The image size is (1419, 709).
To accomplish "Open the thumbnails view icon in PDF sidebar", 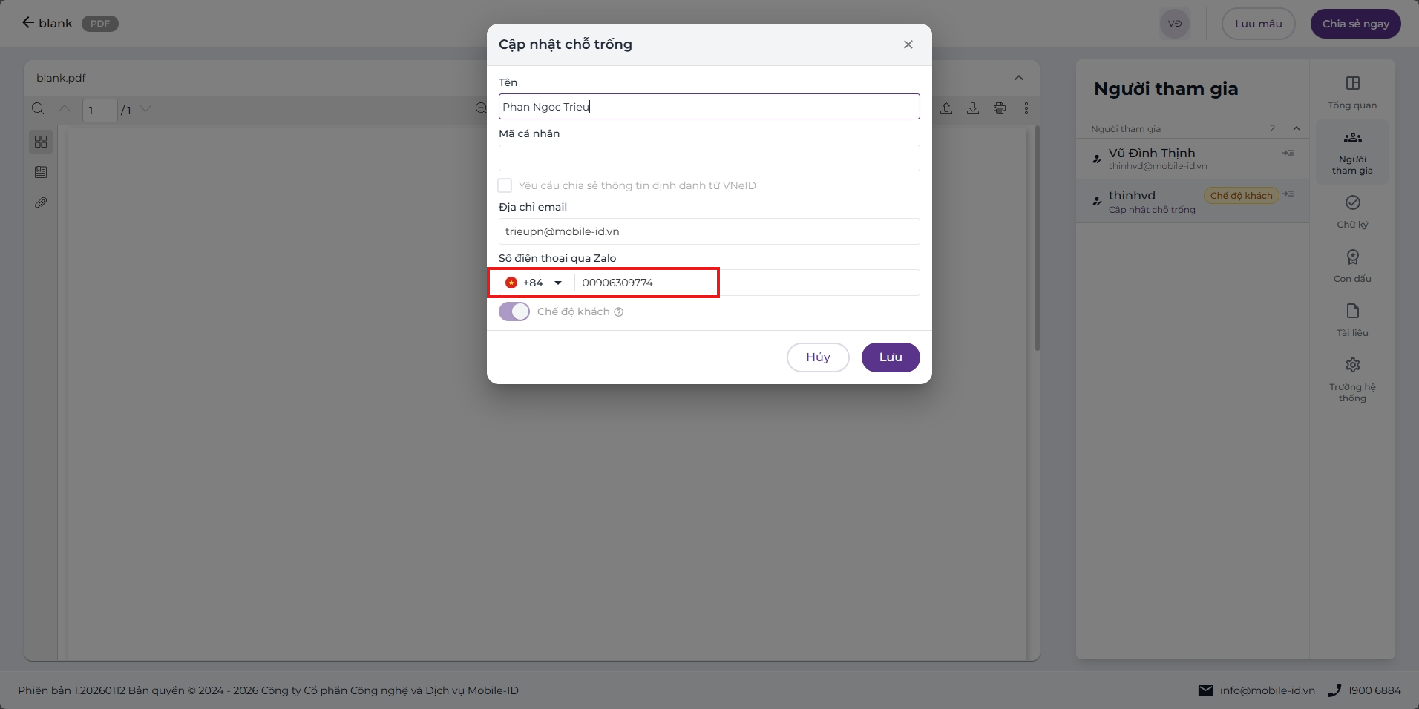I will (41, 142).
